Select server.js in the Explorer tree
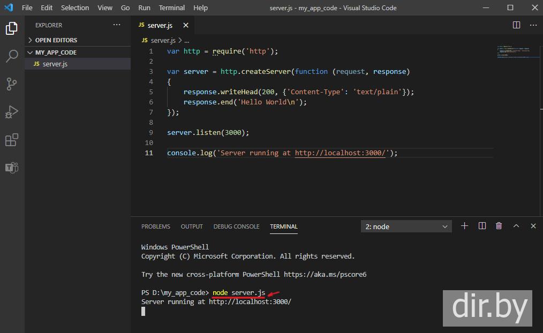 coord(55,64)
